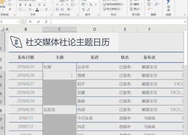Click the 今日头条 channel cell
This screenshot has height=135, width=188.
[x=95, y=118]
